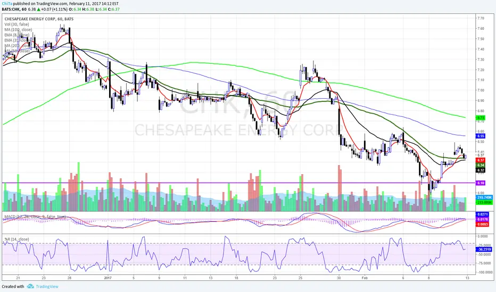The width and height of the screenshot is (496, 292).
Task: Click the blue 6.55 price tag
Action: point(481,136)
